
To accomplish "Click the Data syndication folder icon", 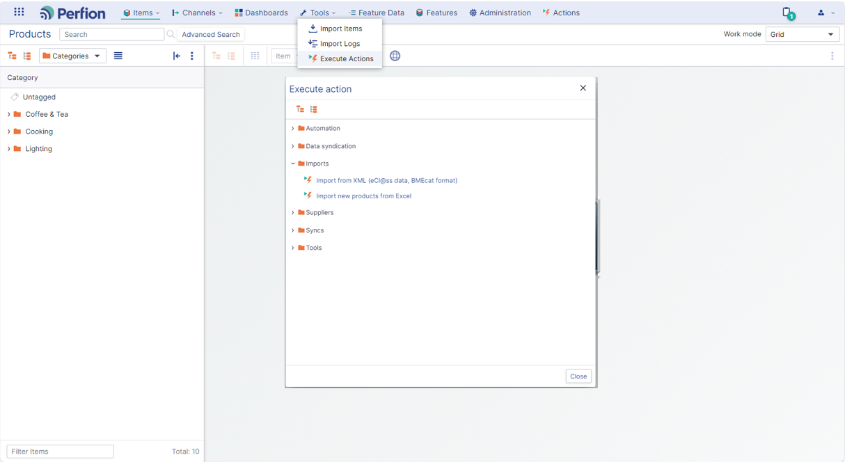I will [x=301, y=146].
